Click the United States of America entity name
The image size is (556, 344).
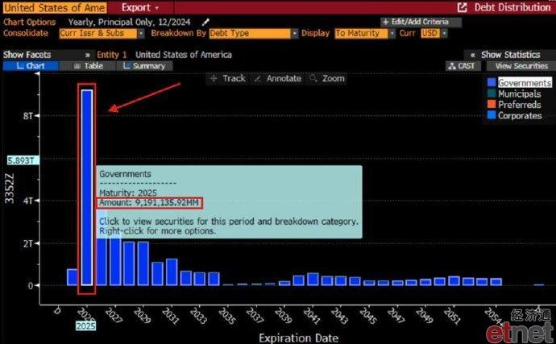pyautogui.click(x=184, y=55)
